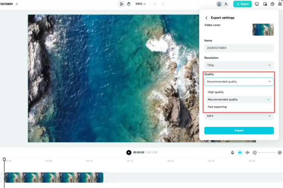Collapse the Quality dropdown
The width and height of the screenshot is (283, 188).
pos(239,82)
